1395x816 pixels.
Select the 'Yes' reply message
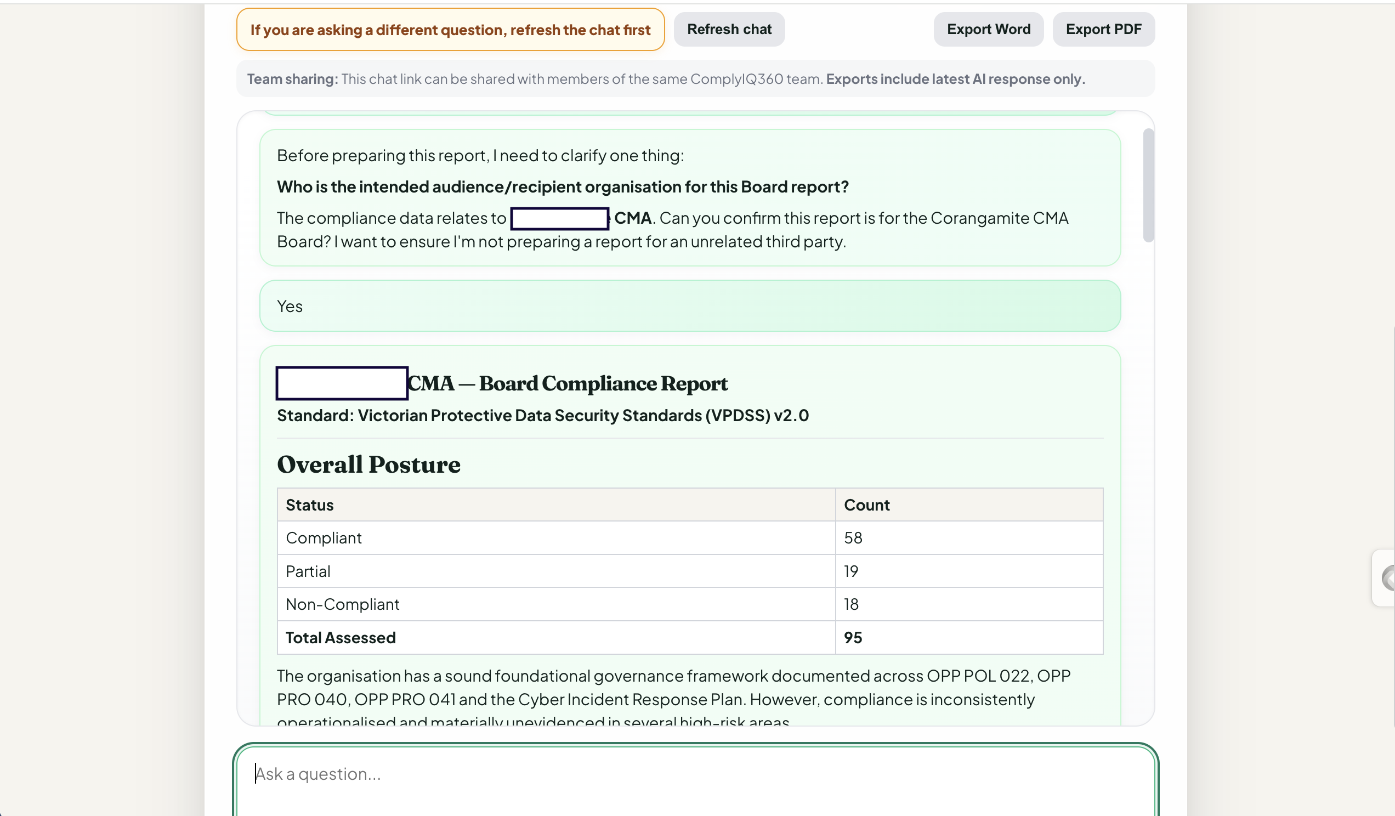point(690,306)
